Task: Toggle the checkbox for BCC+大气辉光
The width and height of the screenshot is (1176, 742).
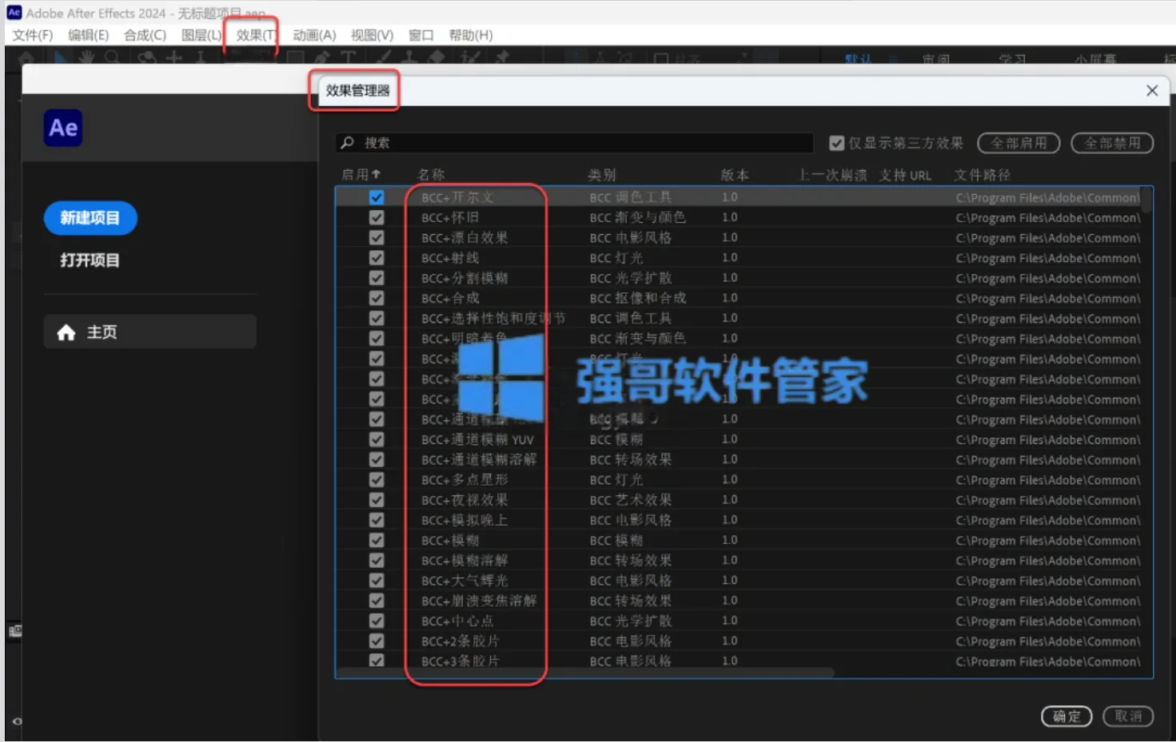Action: 377,581
